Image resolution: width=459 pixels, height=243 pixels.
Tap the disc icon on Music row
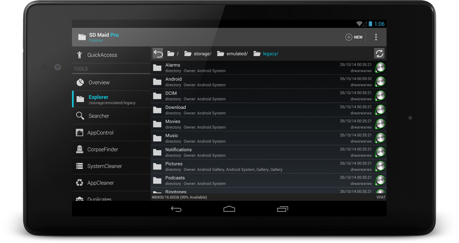(x=380, y=138)
